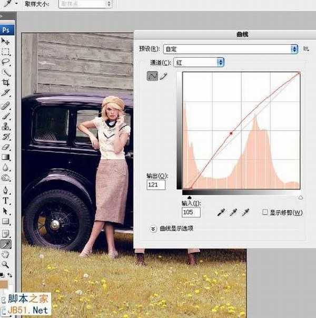Viewport: 316px width, 318px height.
Task: Click the 输出 output value field
Action: click(x=156, y=185)
